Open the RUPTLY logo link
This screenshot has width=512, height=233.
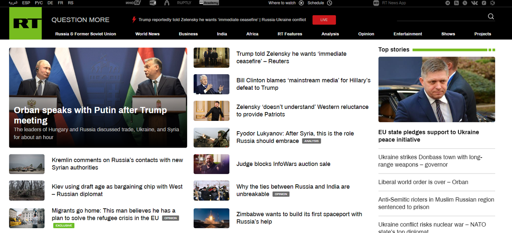point(184,3)
